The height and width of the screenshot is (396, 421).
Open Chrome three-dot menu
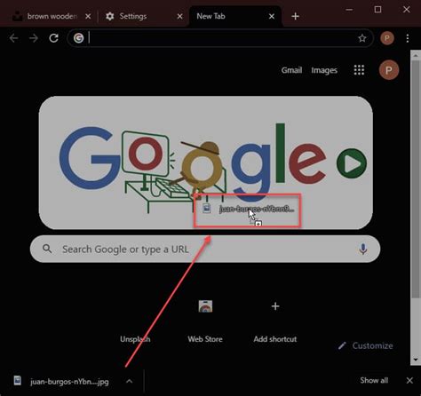click(408, 38)
